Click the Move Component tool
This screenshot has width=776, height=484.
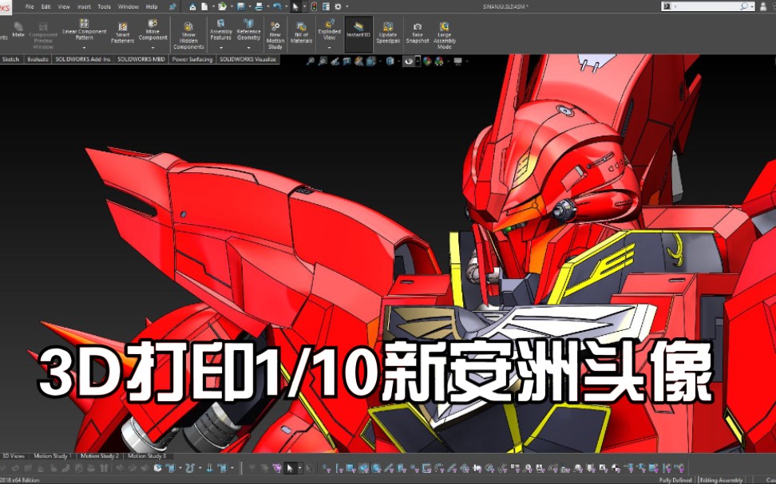(x=153, y=30)
